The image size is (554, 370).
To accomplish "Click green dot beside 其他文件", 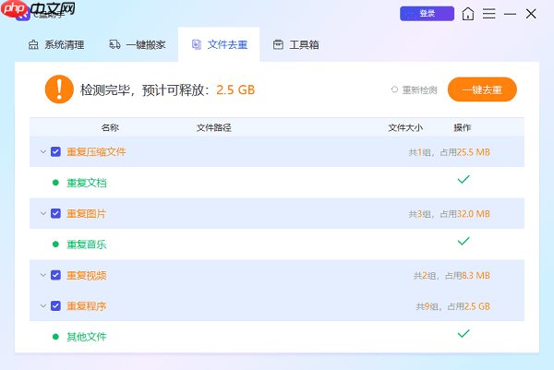I will tap(55, 337).
